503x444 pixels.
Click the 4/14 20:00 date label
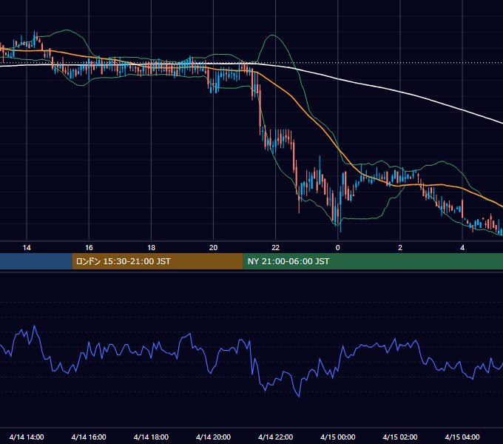(213, 437)
